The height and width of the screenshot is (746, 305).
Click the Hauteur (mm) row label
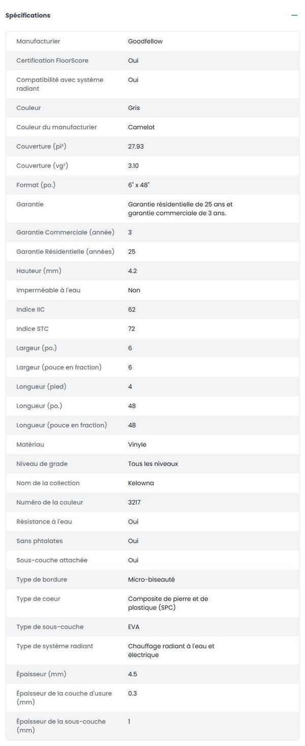click(39, 271)
